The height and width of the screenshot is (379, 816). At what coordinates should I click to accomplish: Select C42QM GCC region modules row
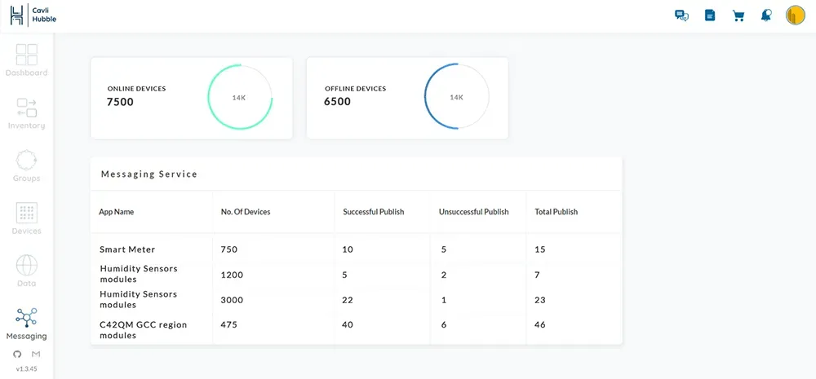pos(143,330)
